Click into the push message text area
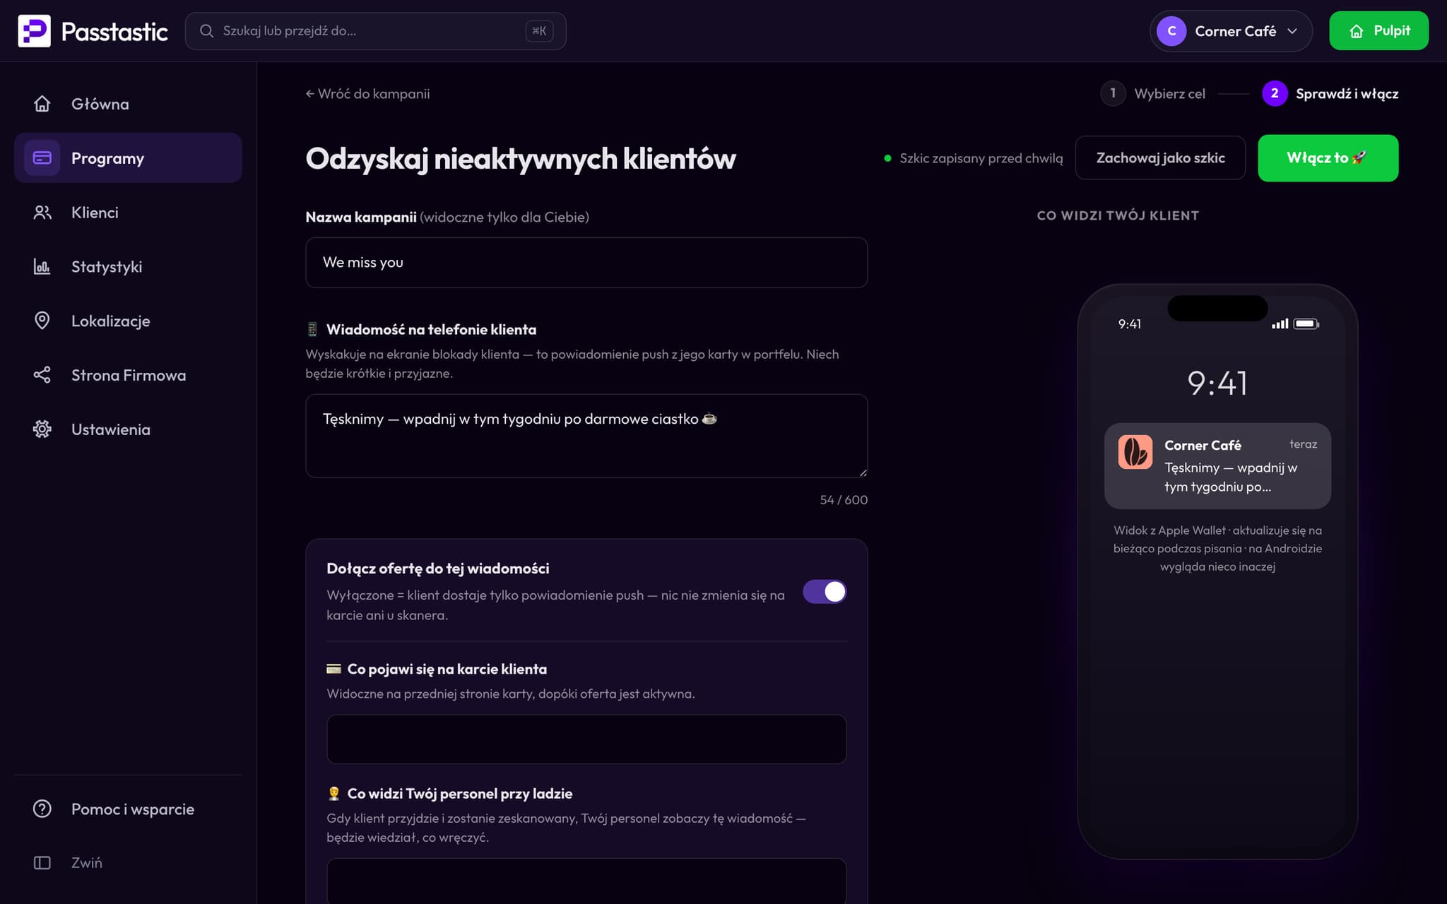Screen dimensions: 1447x904 [586, 436]
